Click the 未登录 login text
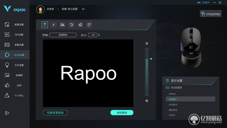 [x=50, y=9]
